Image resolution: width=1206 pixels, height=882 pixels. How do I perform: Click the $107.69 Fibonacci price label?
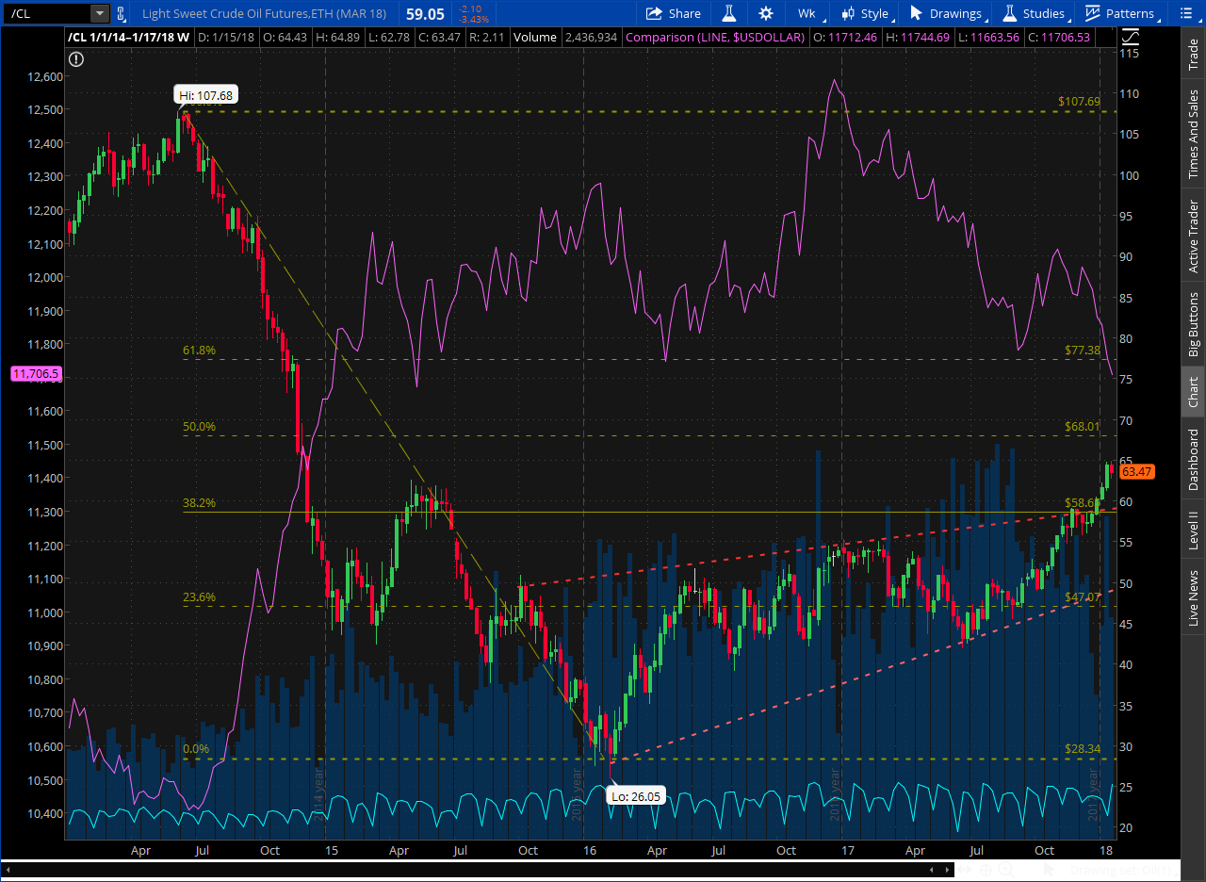(1079, 101)
